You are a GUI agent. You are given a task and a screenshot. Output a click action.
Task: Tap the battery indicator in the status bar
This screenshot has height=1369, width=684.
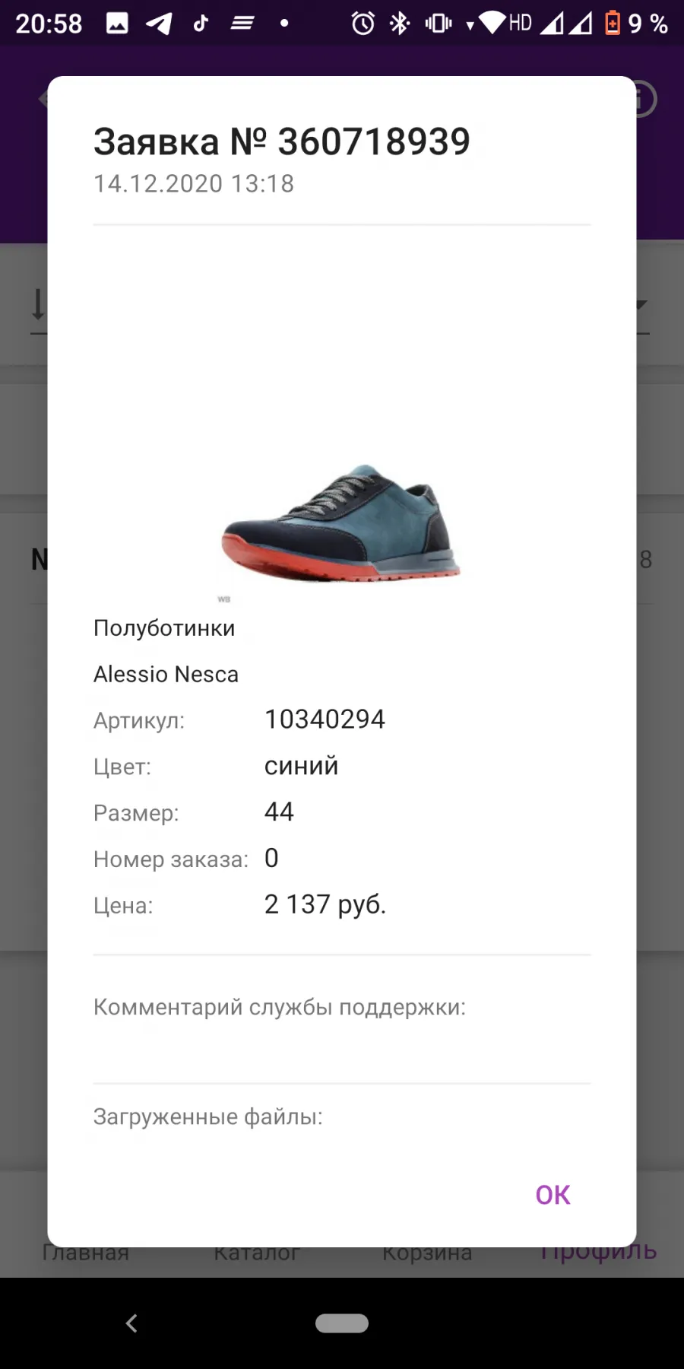pos(613,24)
